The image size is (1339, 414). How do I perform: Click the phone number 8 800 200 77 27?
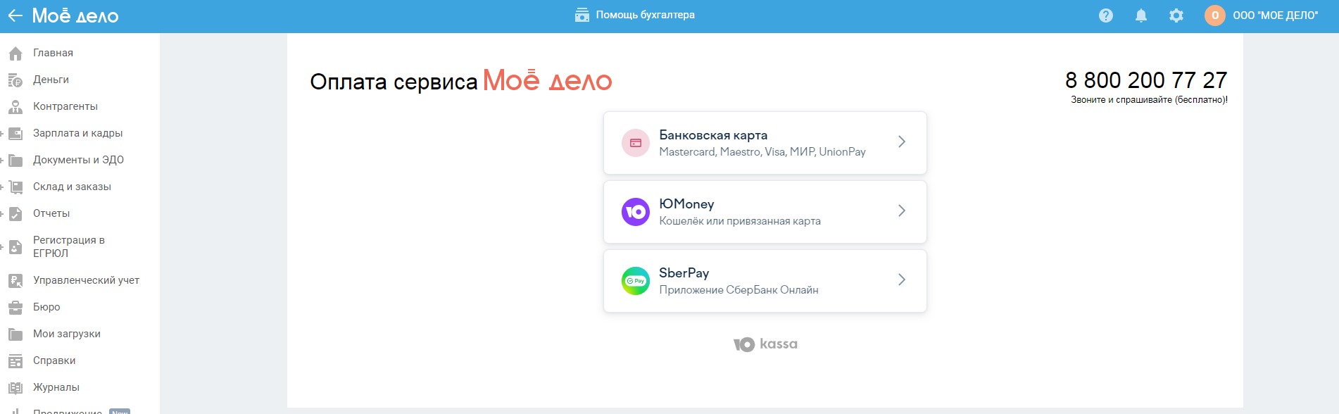tap(1146, 80)
